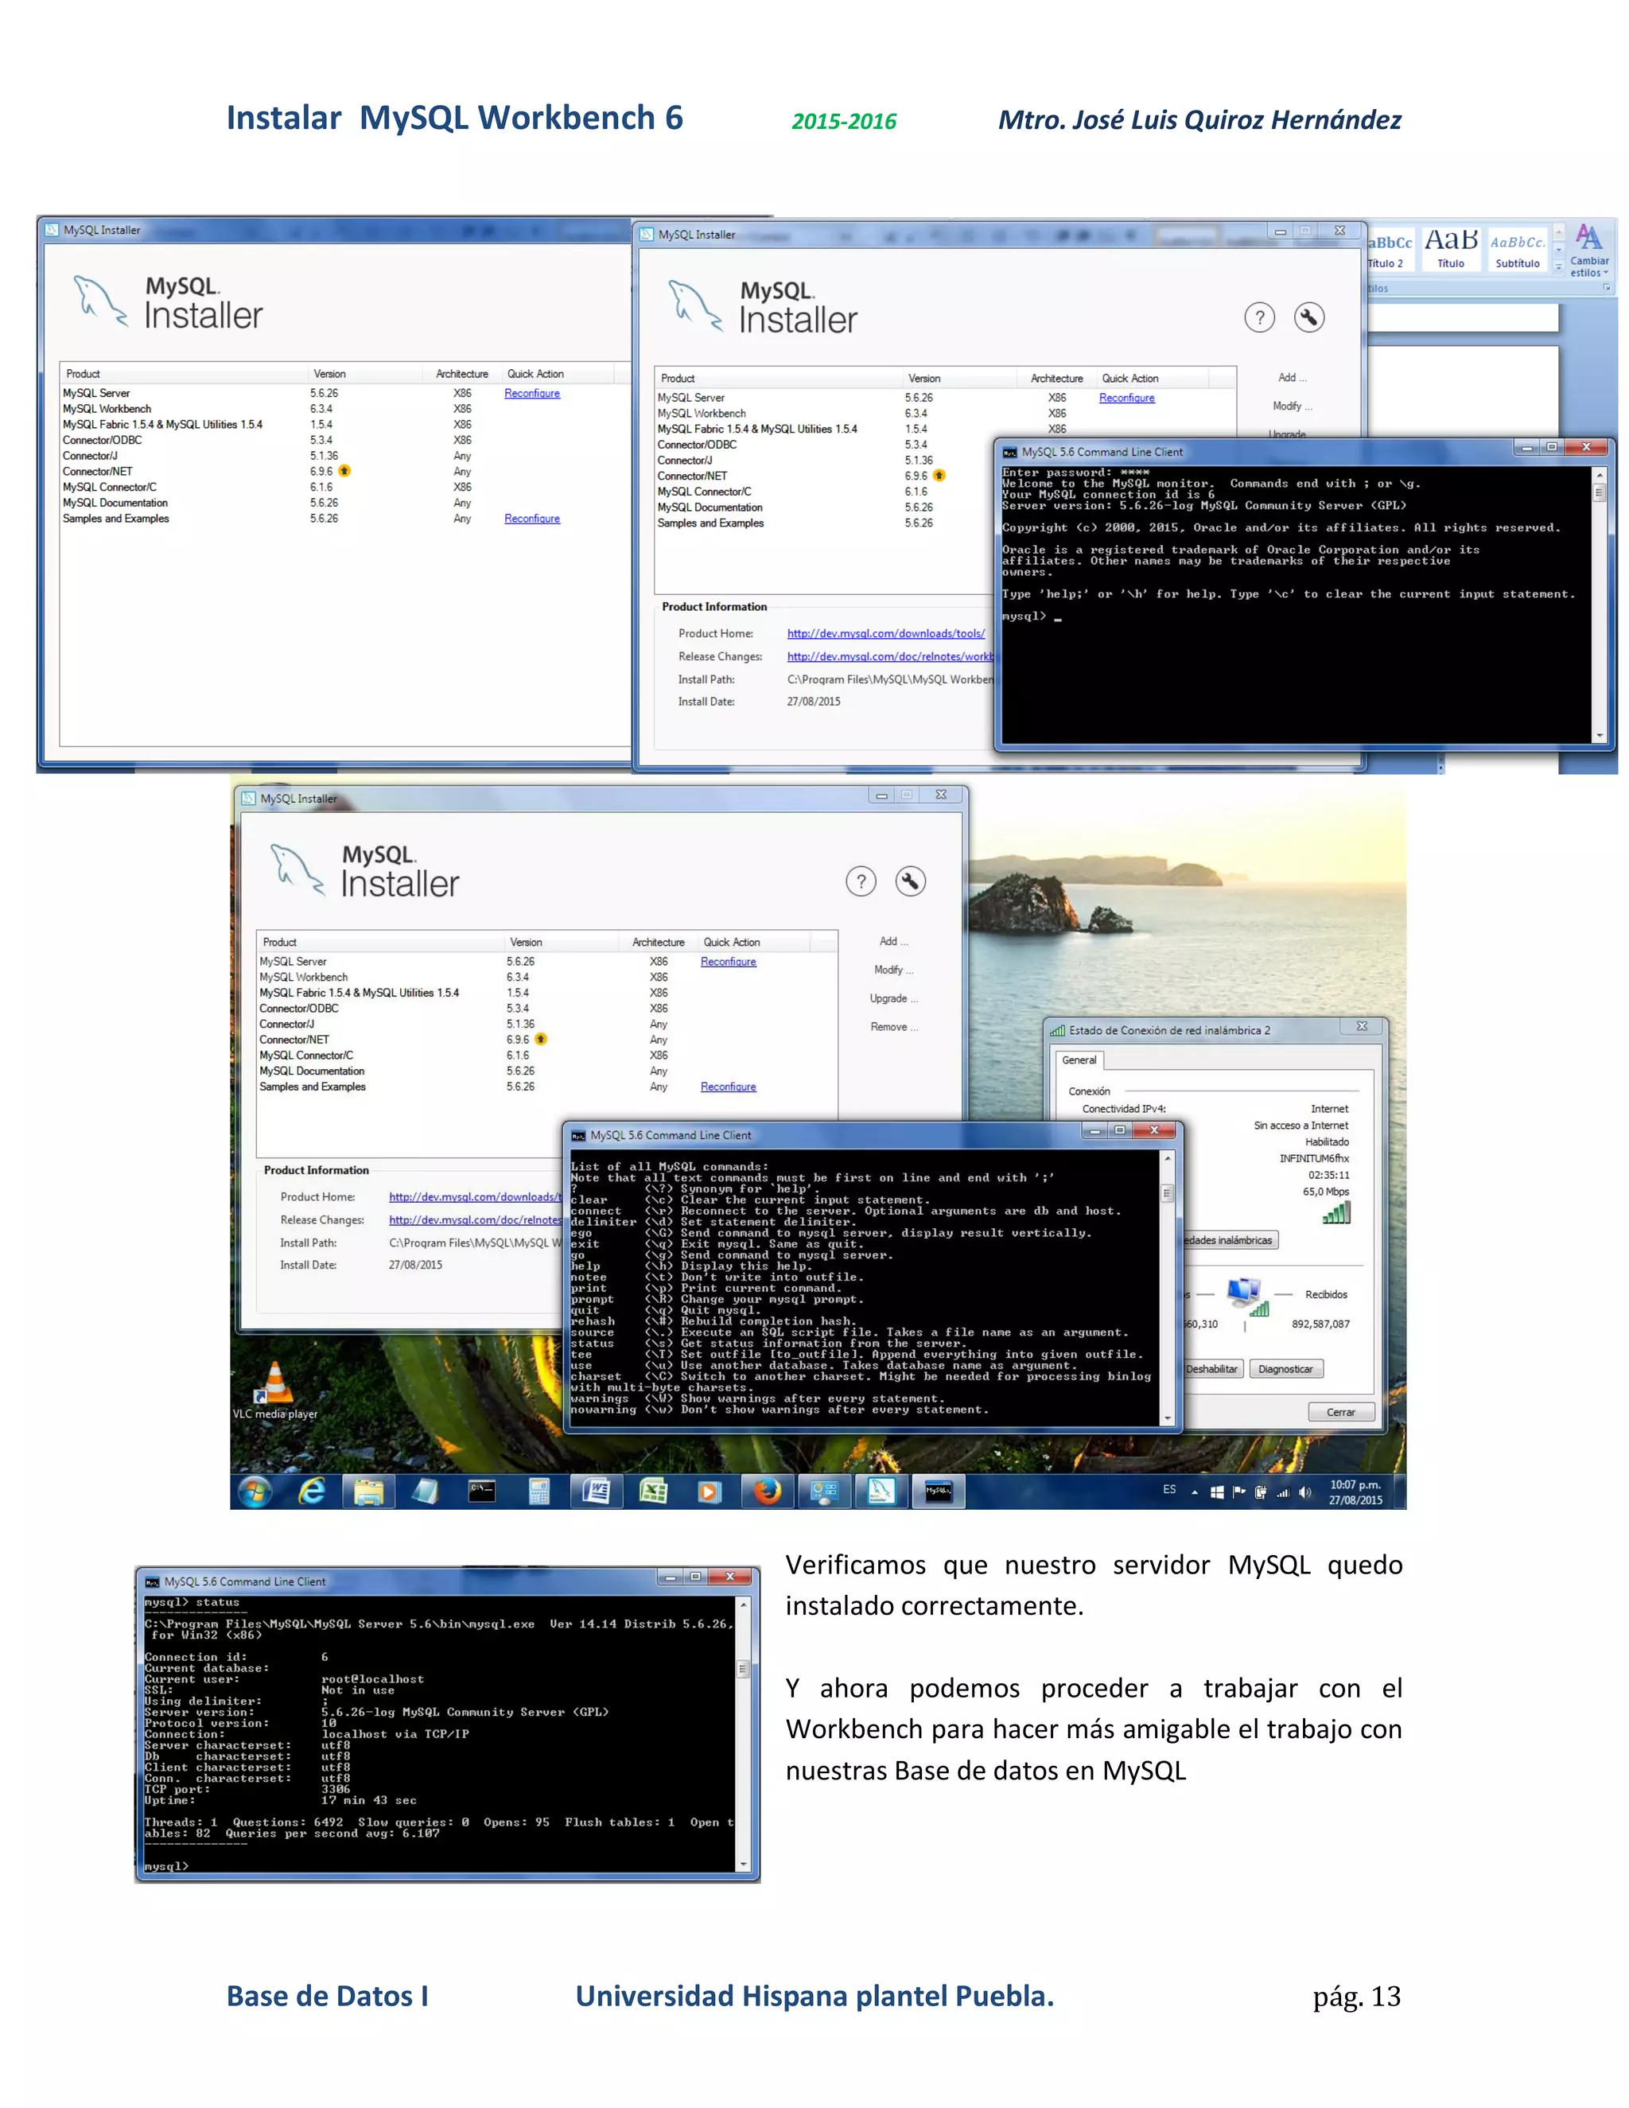Open the Calculator taskbar icon
Screen dimensions: 1629x2108
(539, 1492)
